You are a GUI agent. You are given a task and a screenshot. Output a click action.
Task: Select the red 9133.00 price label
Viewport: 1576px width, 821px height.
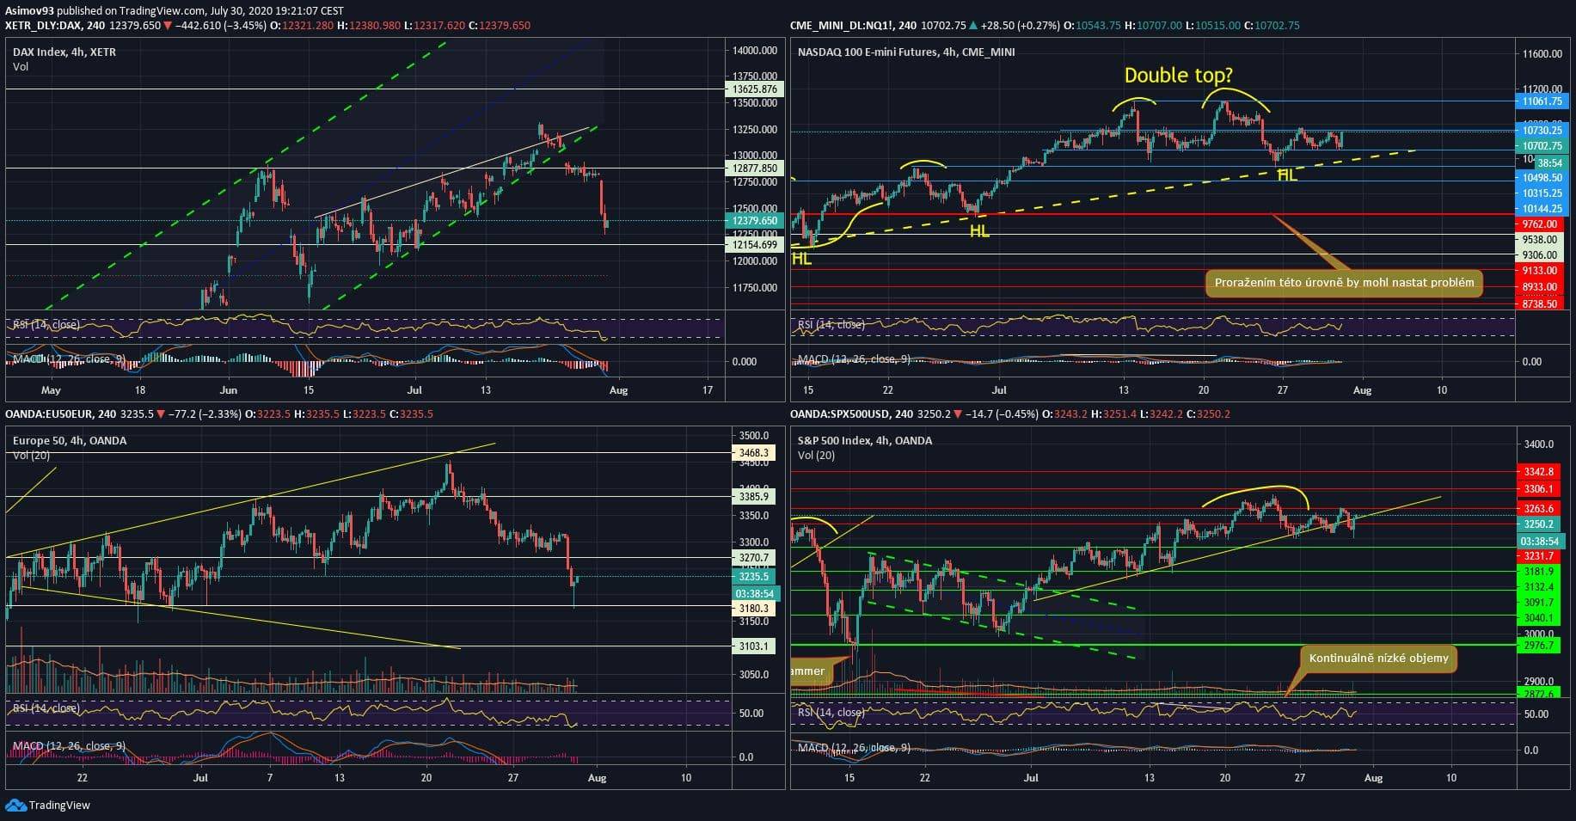click(x=1542, y=271)
